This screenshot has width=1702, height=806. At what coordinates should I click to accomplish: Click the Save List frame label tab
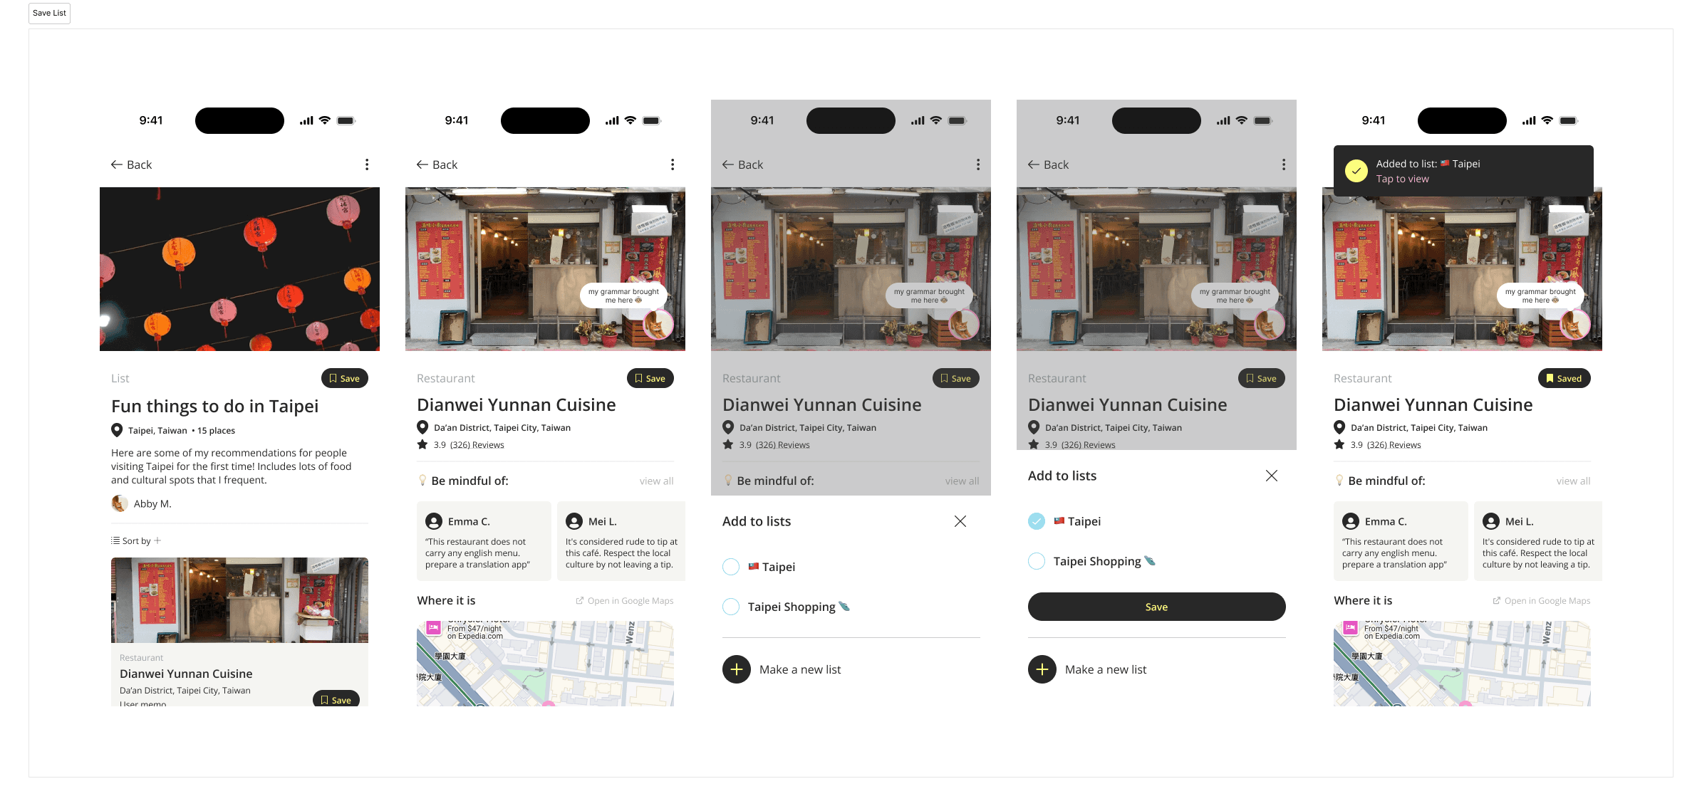point(49,13)
